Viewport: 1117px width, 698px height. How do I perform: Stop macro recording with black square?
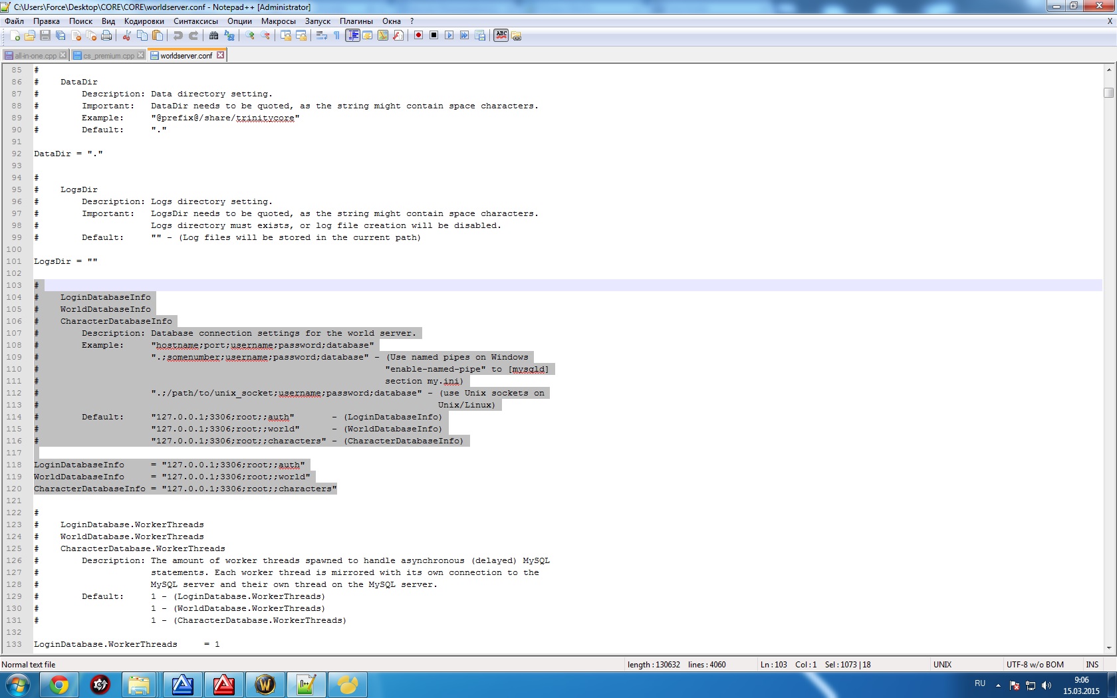[x=434, y=35]
